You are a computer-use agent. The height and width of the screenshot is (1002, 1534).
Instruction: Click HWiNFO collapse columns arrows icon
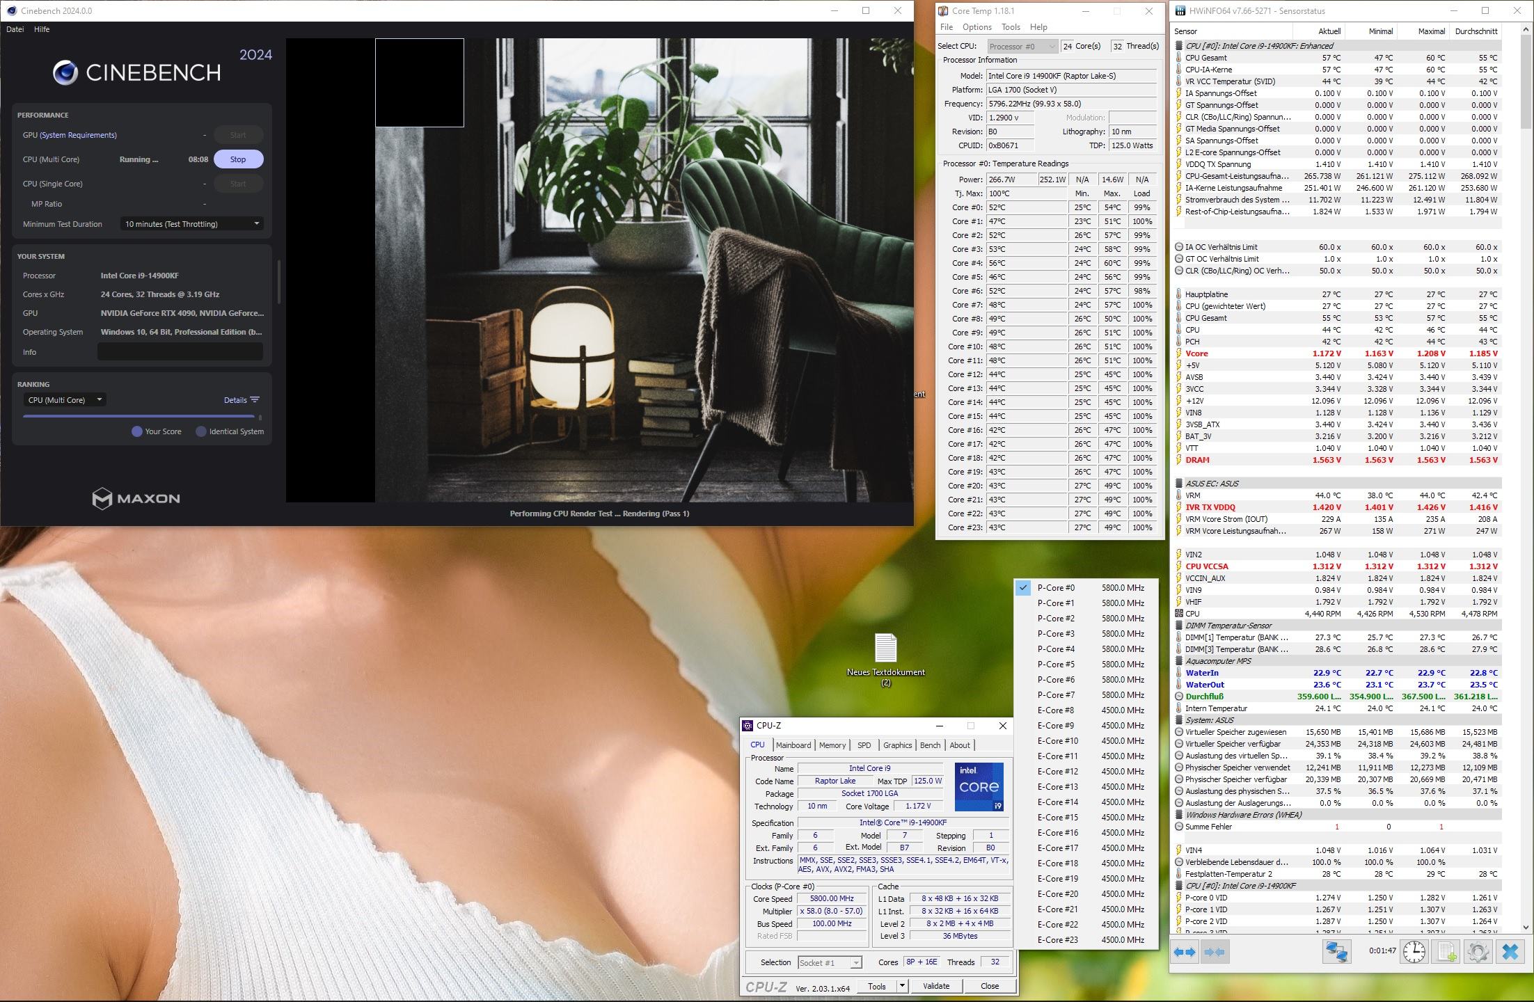coord(1215,952)
